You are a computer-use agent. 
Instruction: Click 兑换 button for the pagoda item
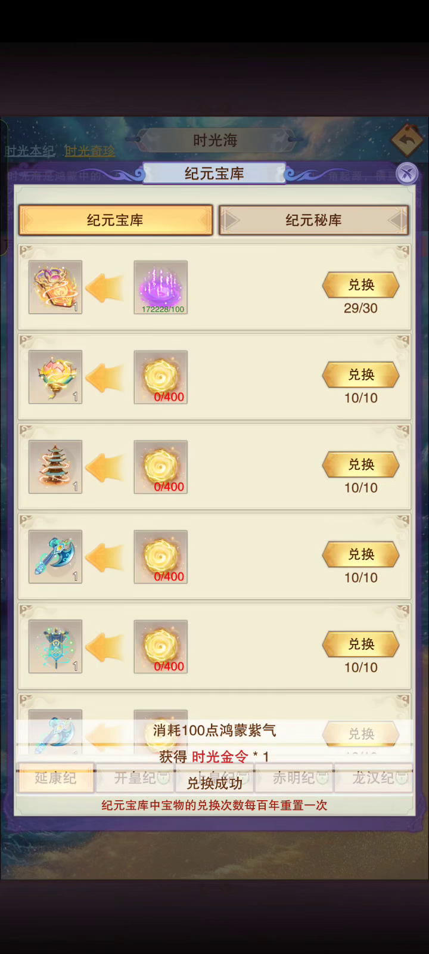pyautogui.click(x=361, y=464)
